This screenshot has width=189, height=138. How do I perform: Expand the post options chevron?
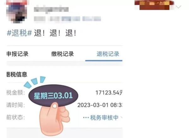point(178,7)
